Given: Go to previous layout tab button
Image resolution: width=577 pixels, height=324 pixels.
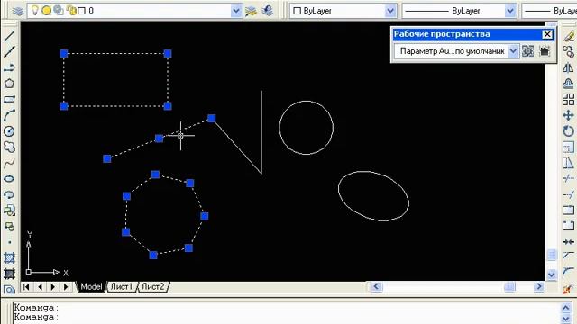Looking at the screenshot, I should (40, 286).
